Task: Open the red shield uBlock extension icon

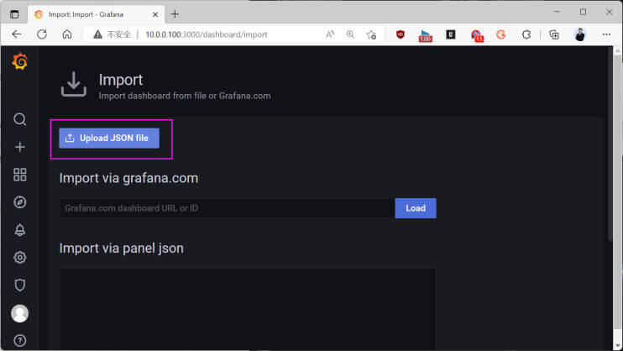Action: click(x=400, y=34)
